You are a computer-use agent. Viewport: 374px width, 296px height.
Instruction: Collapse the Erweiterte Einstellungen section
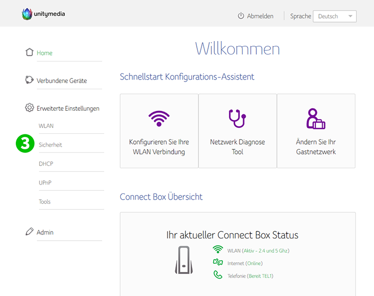point(68,108)
